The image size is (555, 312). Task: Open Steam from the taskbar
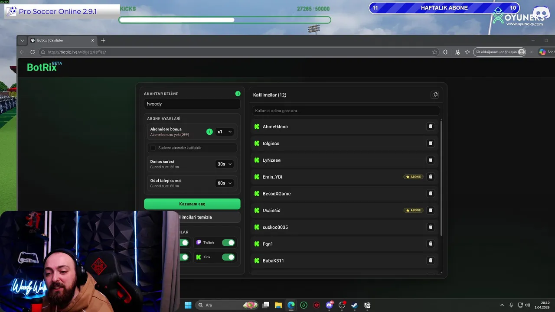354,305
